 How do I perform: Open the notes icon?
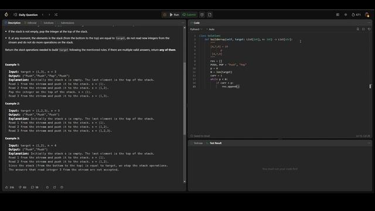pyautogui.click(x=210, y=15)
